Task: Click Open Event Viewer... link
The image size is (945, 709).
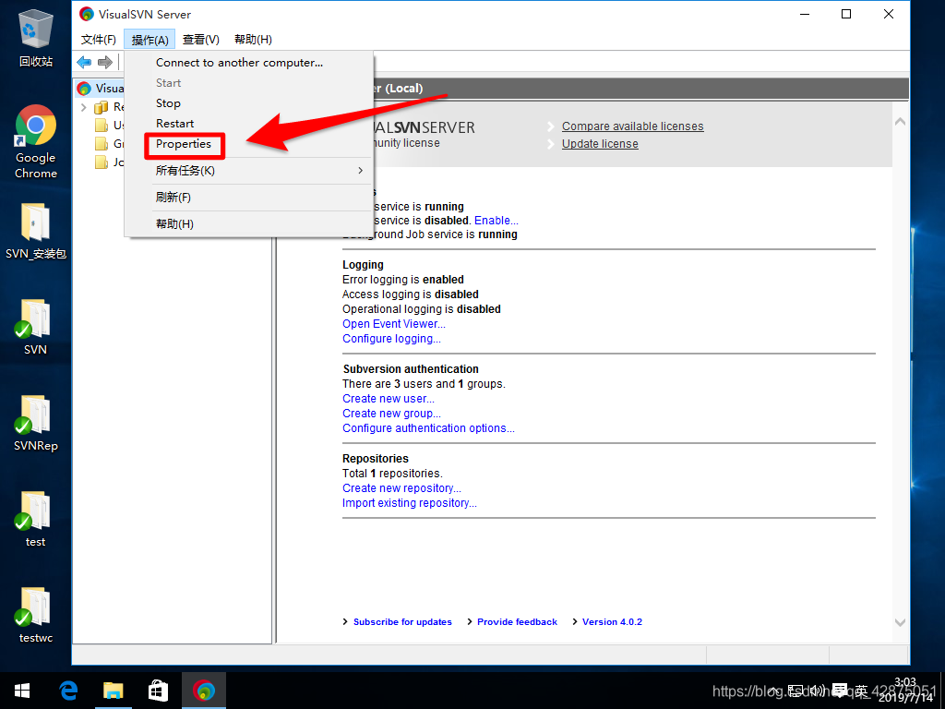Action: (393, 324)
